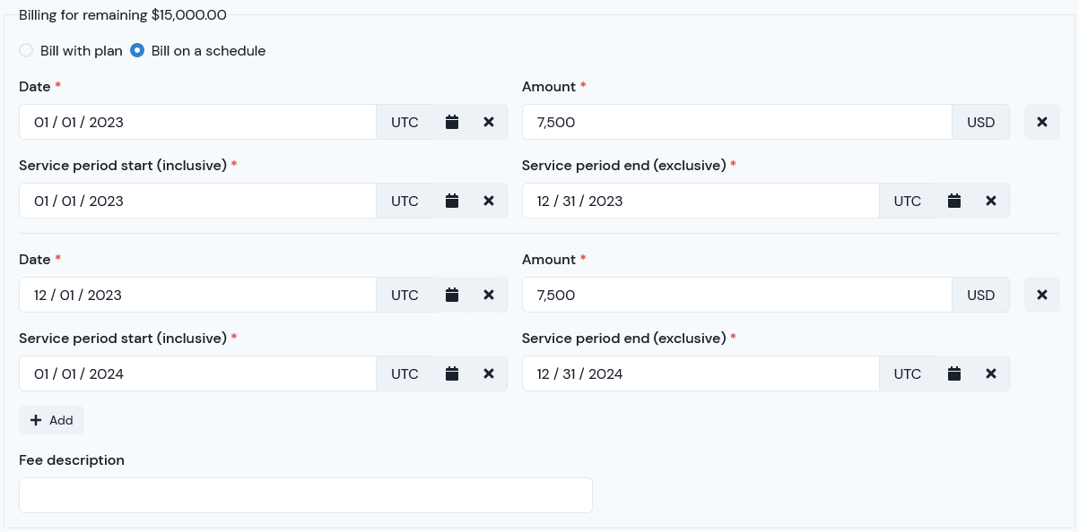Add another billing schedule entry
This screenshot has height=532, width=1079.
[x=51, y=420]
